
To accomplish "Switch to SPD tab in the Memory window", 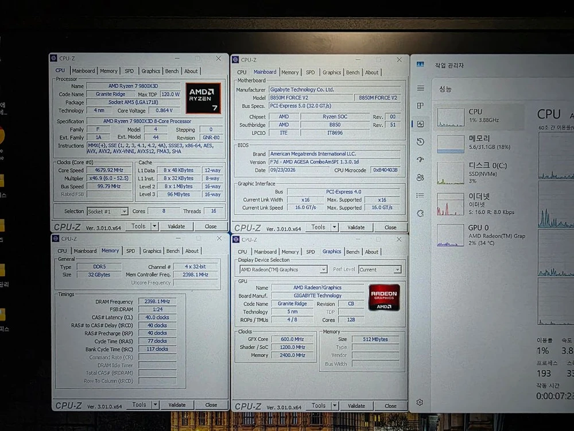I will click(x=131, y=251).
